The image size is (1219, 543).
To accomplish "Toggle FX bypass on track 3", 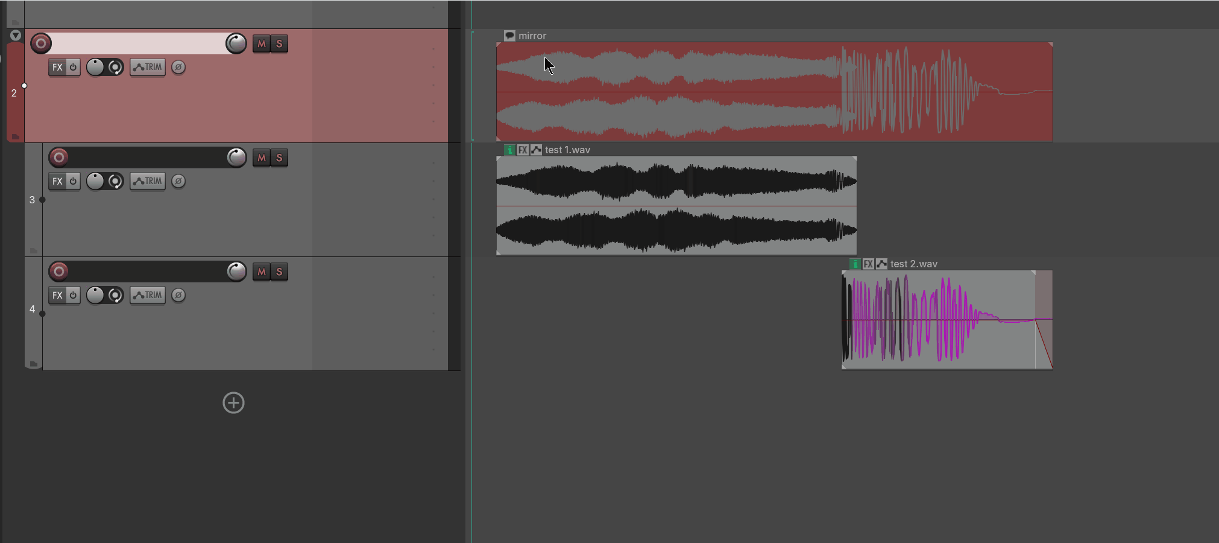I will tap(73, 181).
